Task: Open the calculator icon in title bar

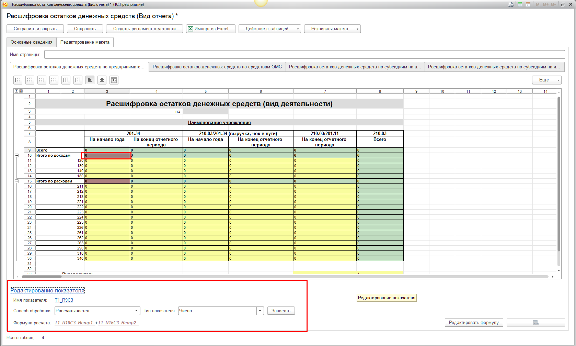Action: [x=520, y=4]
